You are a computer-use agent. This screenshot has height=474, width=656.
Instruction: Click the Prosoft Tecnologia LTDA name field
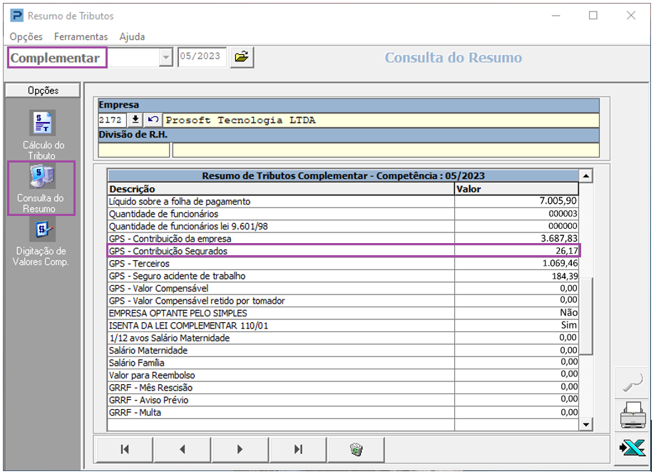pos(381,120)
